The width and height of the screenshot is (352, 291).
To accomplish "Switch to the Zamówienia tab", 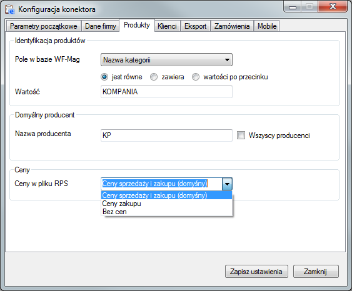I will (232, 26).
